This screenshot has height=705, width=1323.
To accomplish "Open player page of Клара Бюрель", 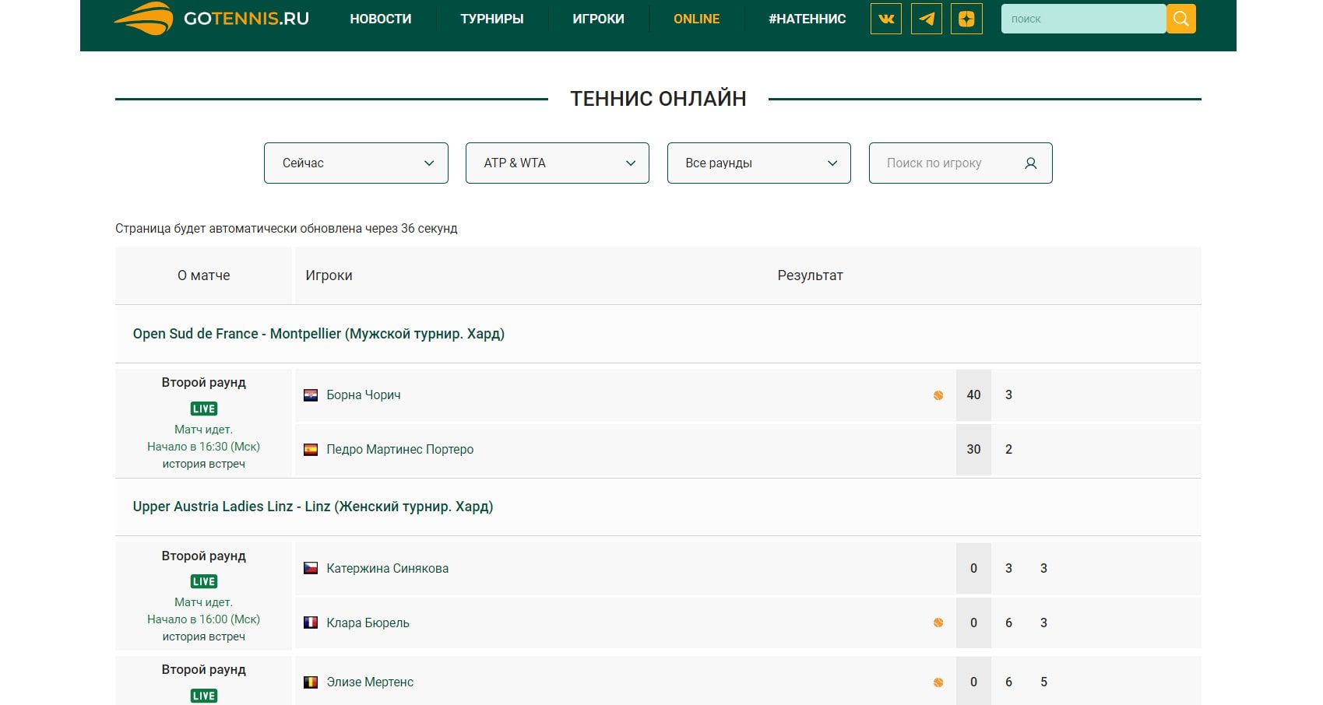I will (368, 623).
